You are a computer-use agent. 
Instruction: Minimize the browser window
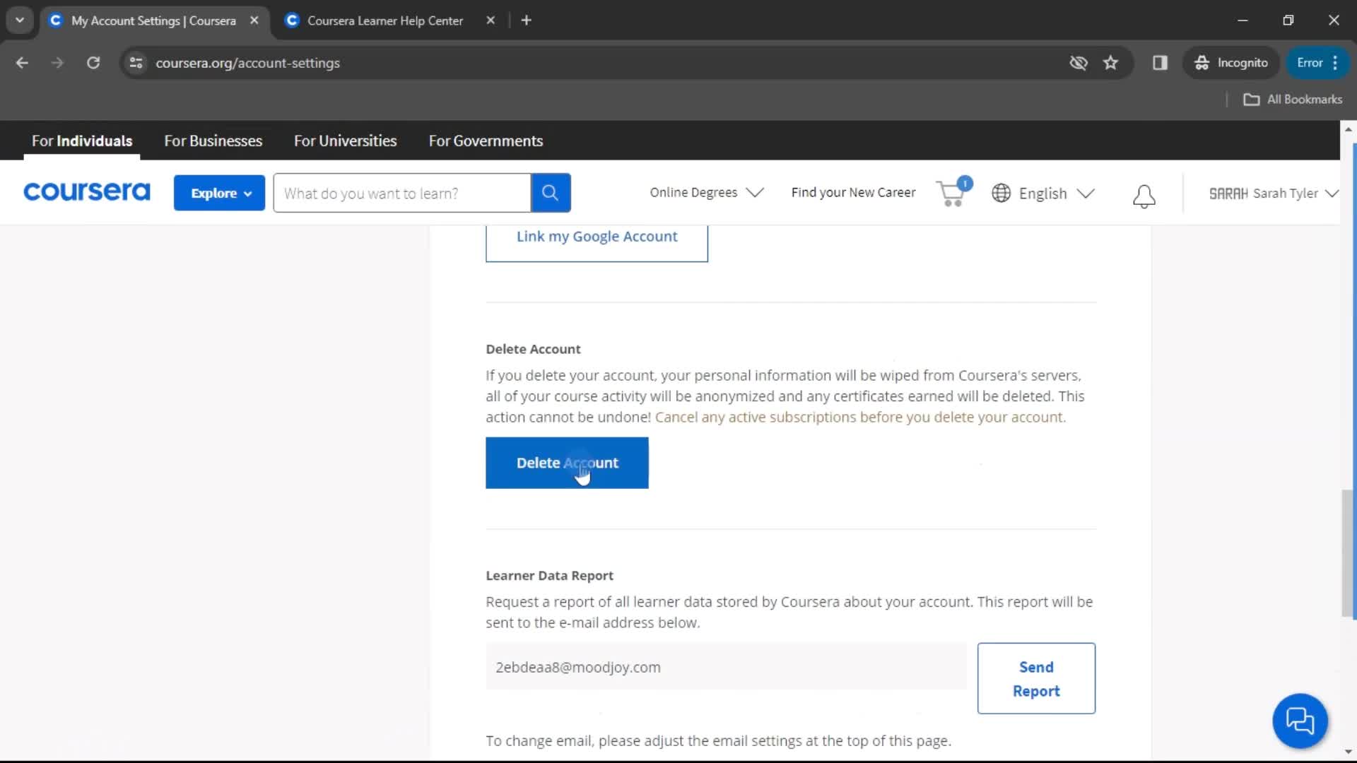[x=1243, y=20]
